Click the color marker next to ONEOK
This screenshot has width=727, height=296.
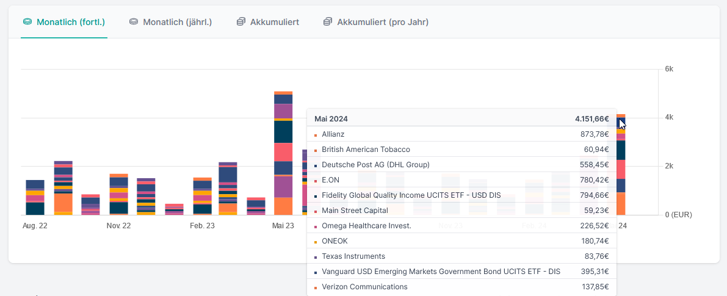[316, 242]
